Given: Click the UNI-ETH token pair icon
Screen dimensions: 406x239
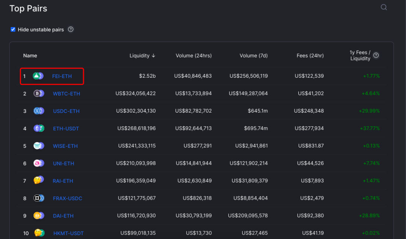Looking at the screenshot, I should 39,163.
